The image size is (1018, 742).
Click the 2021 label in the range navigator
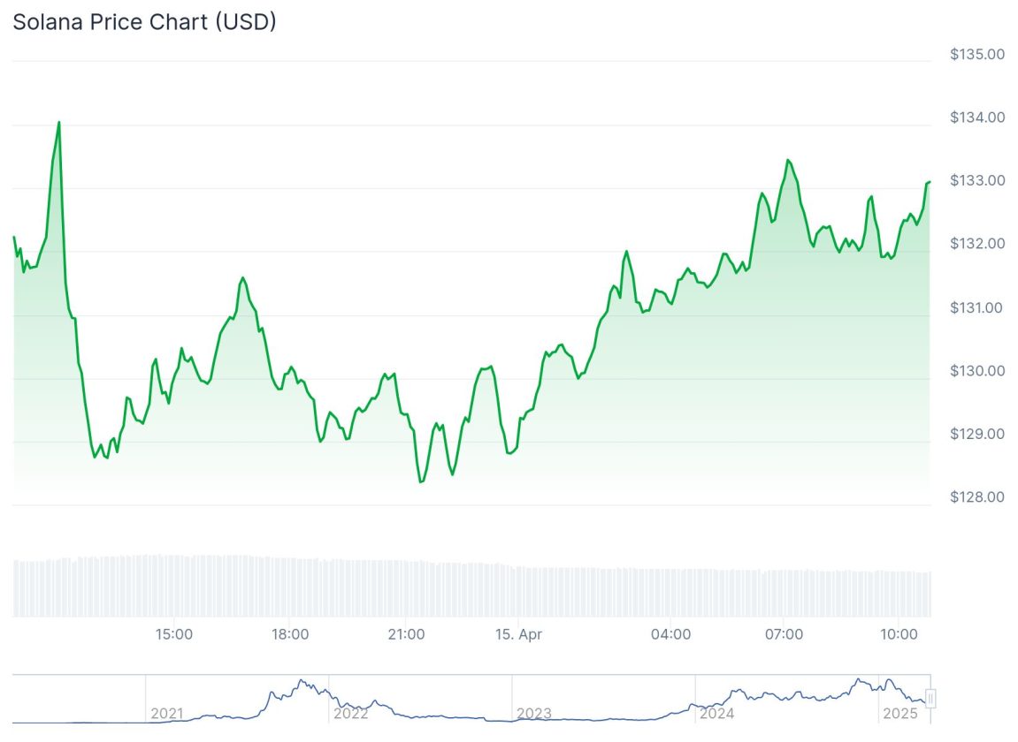(x=167, y=713)
